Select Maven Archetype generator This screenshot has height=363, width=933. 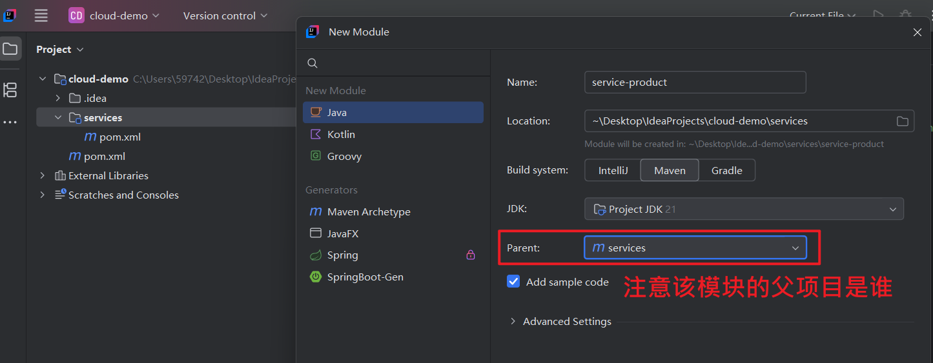coord(393,211)
